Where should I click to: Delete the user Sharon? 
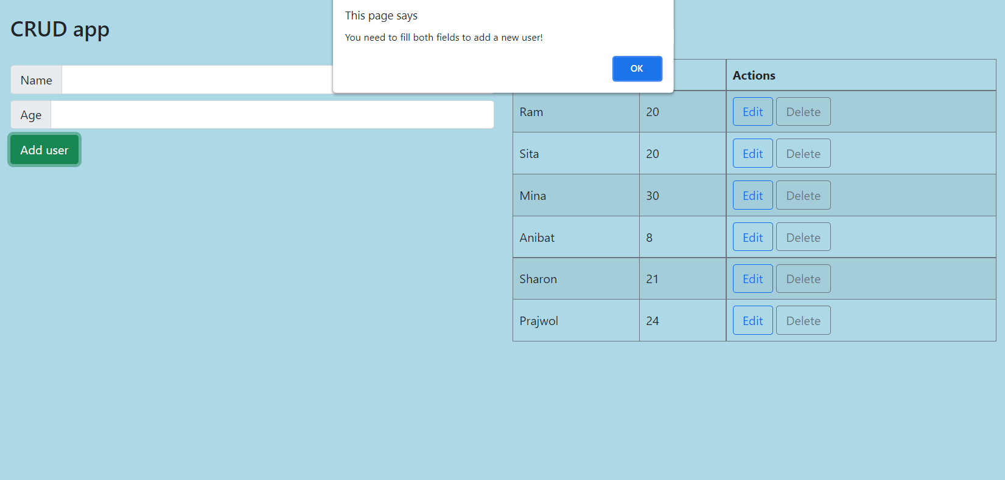tap(803, 278)
